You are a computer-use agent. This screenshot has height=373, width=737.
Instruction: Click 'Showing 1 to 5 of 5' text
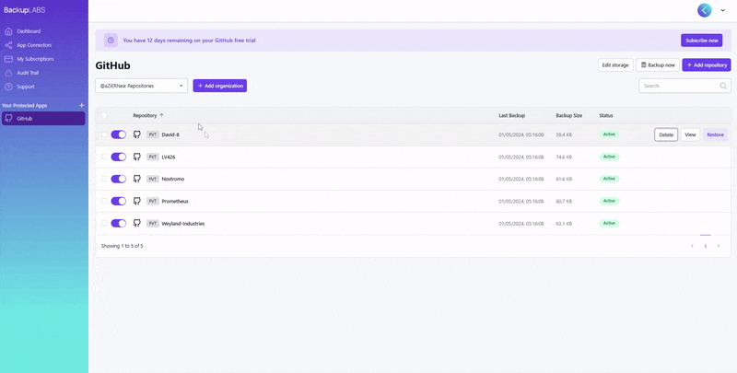pyautogui.click(x=123, y=246)
